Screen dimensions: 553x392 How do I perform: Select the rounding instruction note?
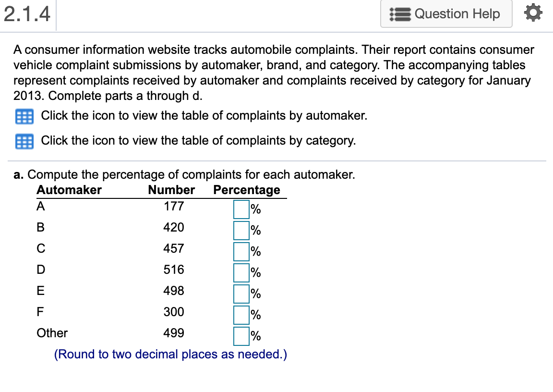point(171,354)
